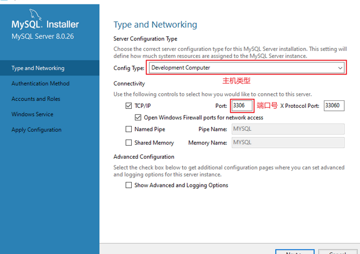Click the Cancel button
The width and height of the screenshot is (360, 254).
click(x=338, y=251)
